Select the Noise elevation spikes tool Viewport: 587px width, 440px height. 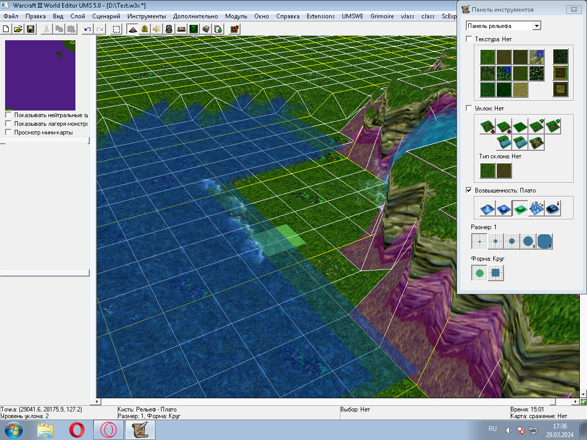point(537,208)
